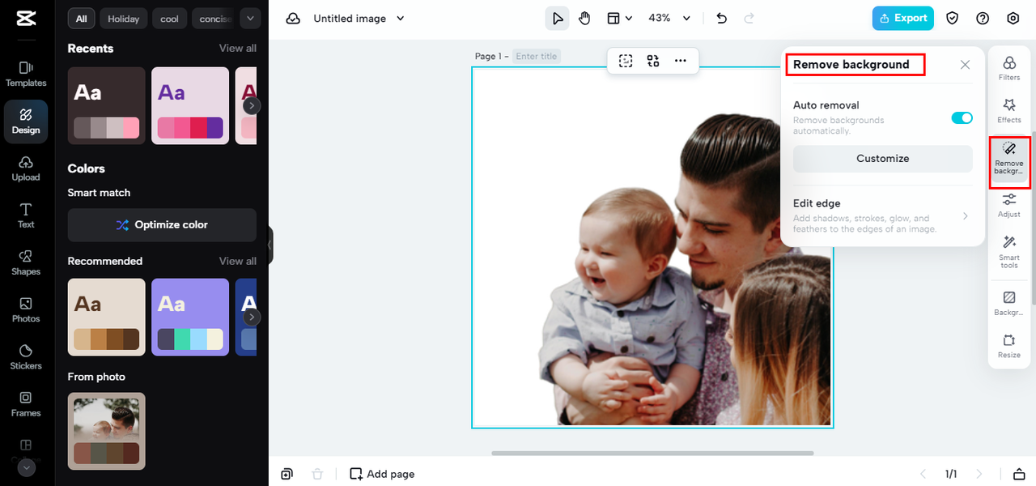Select the Holiday filter tag
Screen dimensions: 1036x486
coord(123,19)
